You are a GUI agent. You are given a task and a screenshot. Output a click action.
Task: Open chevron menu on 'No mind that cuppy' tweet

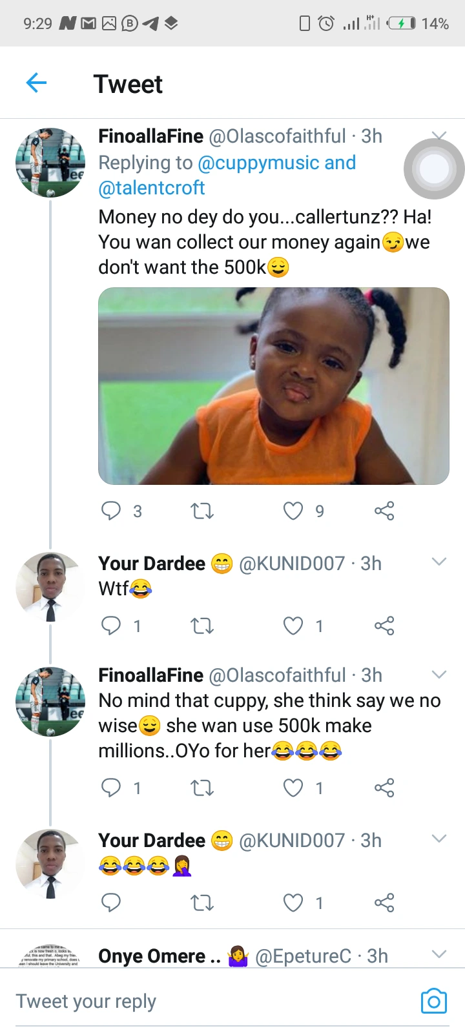click(439, 675)
